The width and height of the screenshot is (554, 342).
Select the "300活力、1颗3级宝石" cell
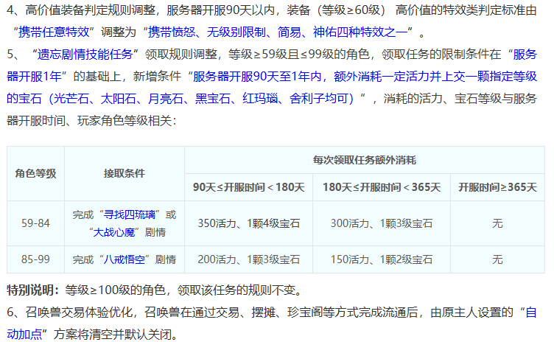tap(381, 223)
